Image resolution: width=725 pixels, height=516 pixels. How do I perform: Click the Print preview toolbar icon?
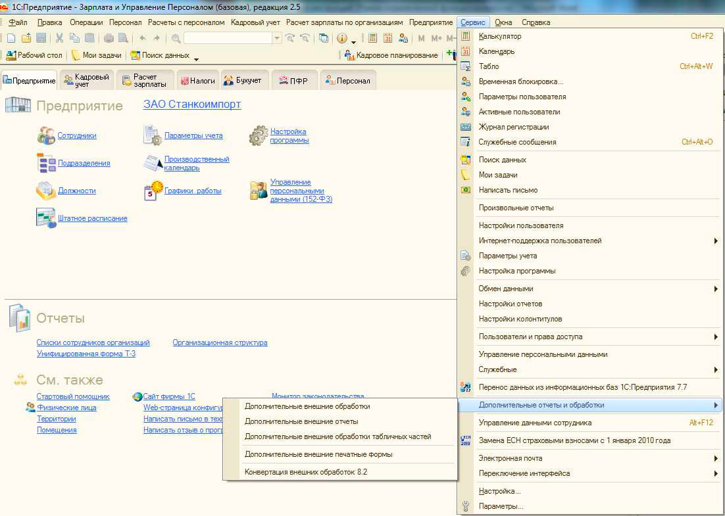point(123,38)
